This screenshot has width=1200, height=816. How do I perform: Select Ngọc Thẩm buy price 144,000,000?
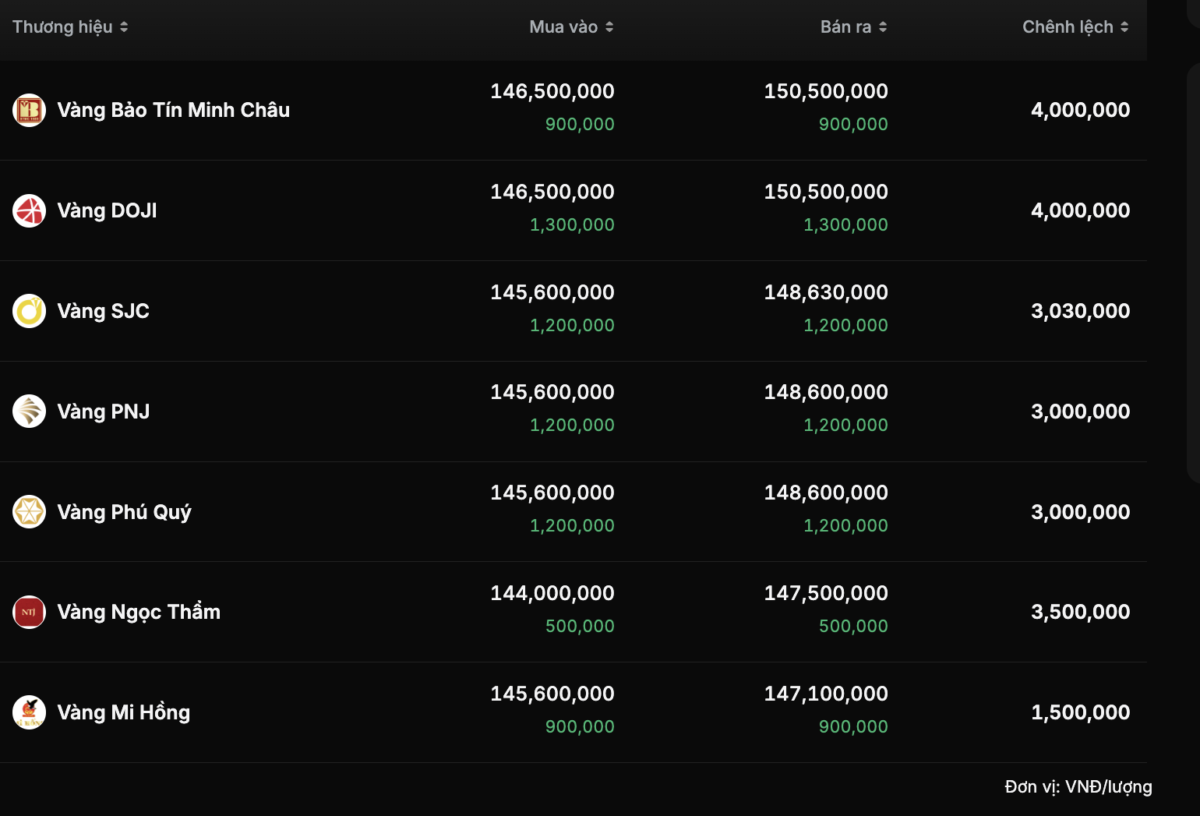[552, 593]
